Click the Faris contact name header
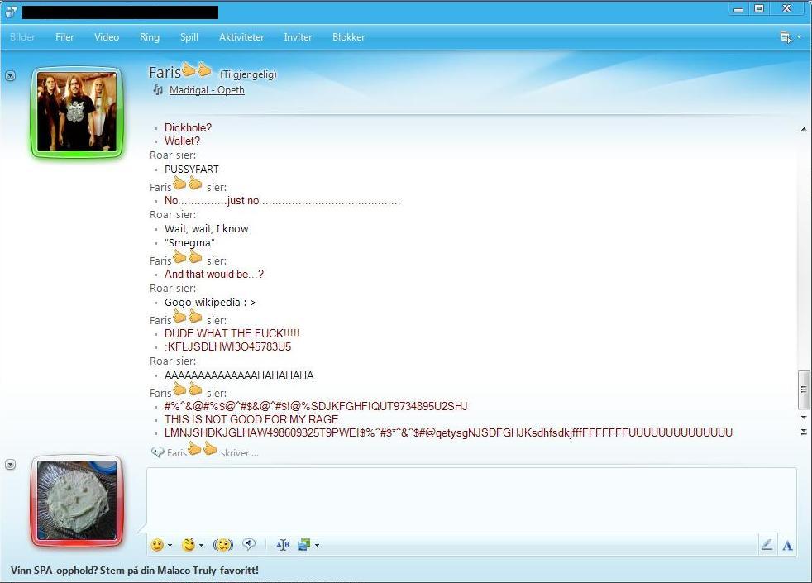The image size is (812, 583). coord(179,72)
